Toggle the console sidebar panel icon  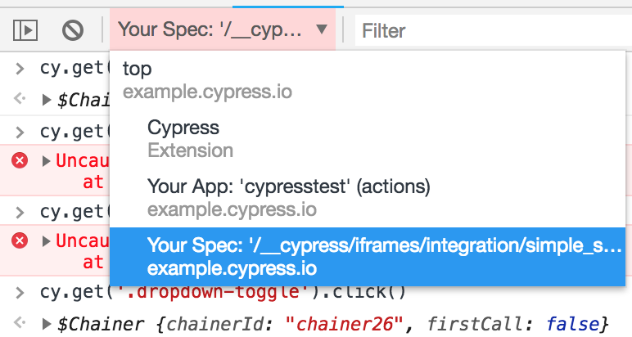25,30
